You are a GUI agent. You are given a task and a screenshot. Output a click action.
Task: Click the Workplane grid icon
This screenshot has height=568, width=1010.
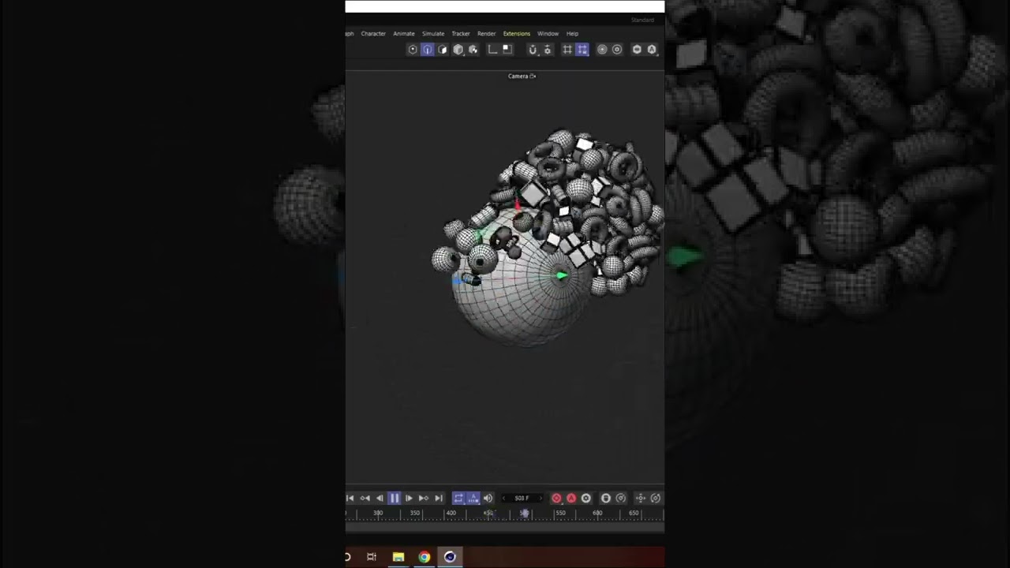(567, 50)
